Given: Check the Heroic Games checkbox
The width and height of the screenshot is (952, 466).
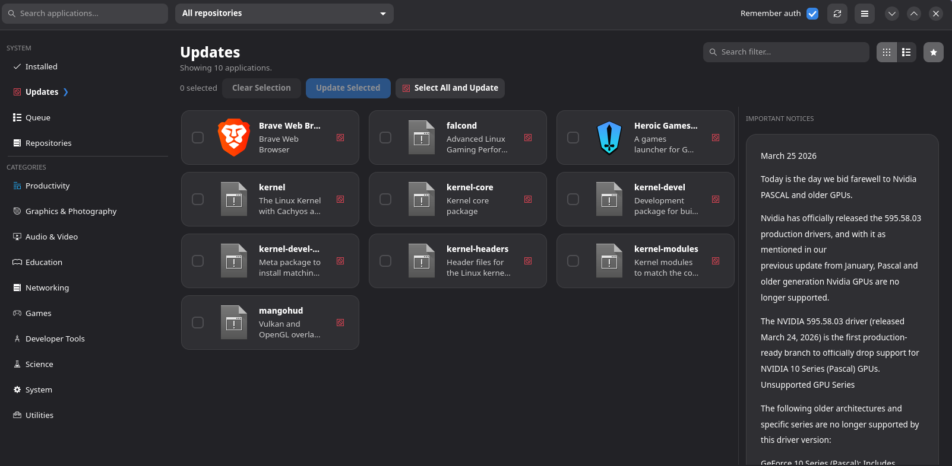Looking at the screenshot, I should pyautogui.click(x=573, y=138).
